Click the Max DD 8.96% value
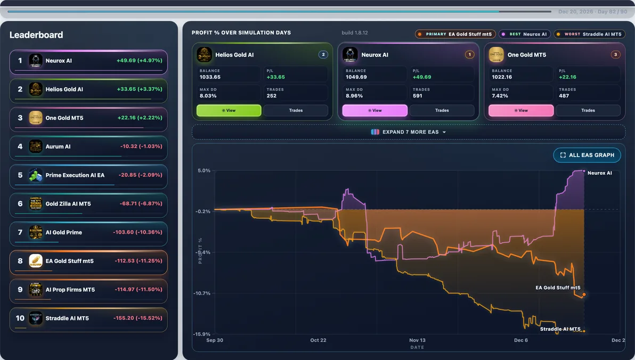Image resolution: width=635 pixels, height=360 pixels. [354, 96]
